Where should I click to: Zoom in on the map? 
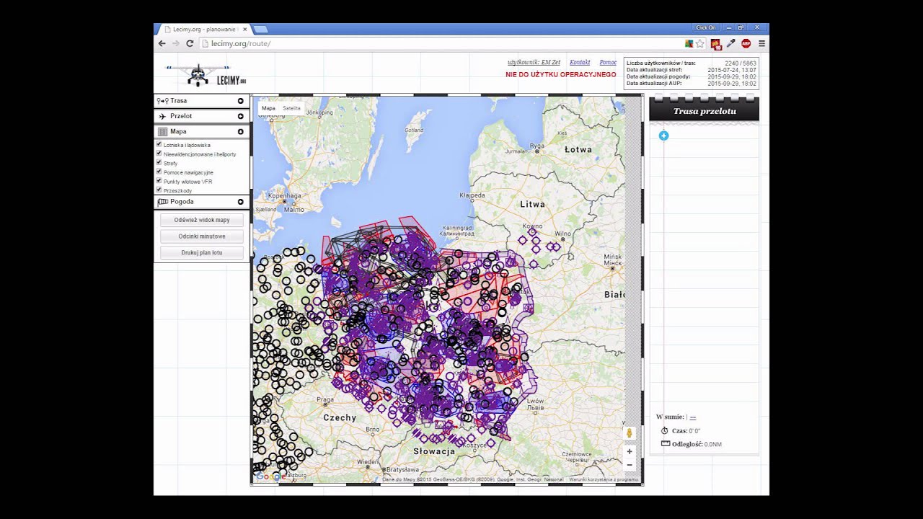630,451
